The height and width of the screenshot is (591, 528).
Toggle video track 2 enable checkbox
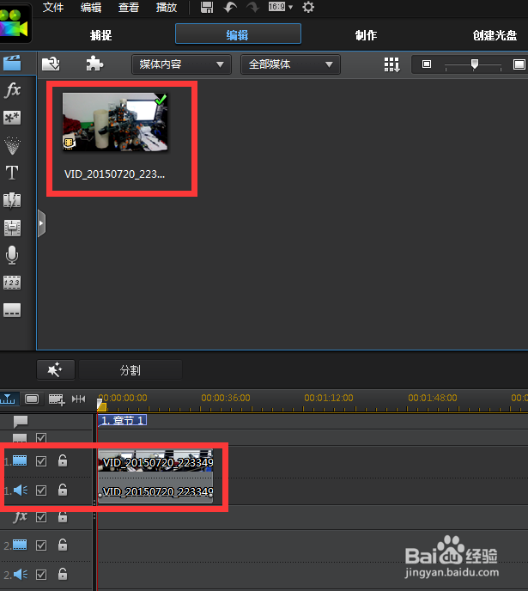(41, 545)
